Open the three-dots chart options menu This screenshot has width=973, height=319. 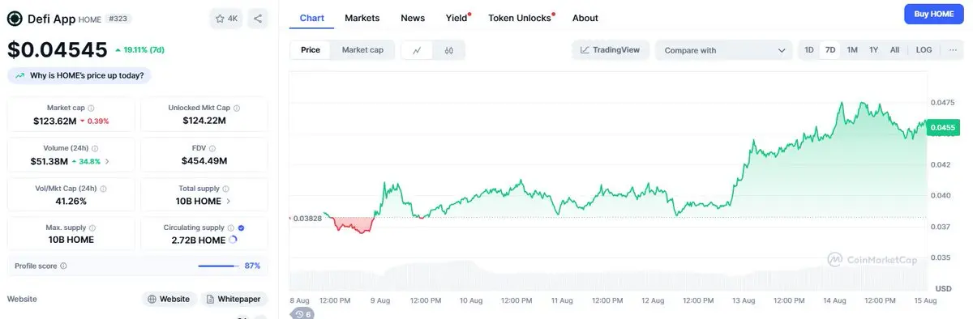tap(953, 50)
